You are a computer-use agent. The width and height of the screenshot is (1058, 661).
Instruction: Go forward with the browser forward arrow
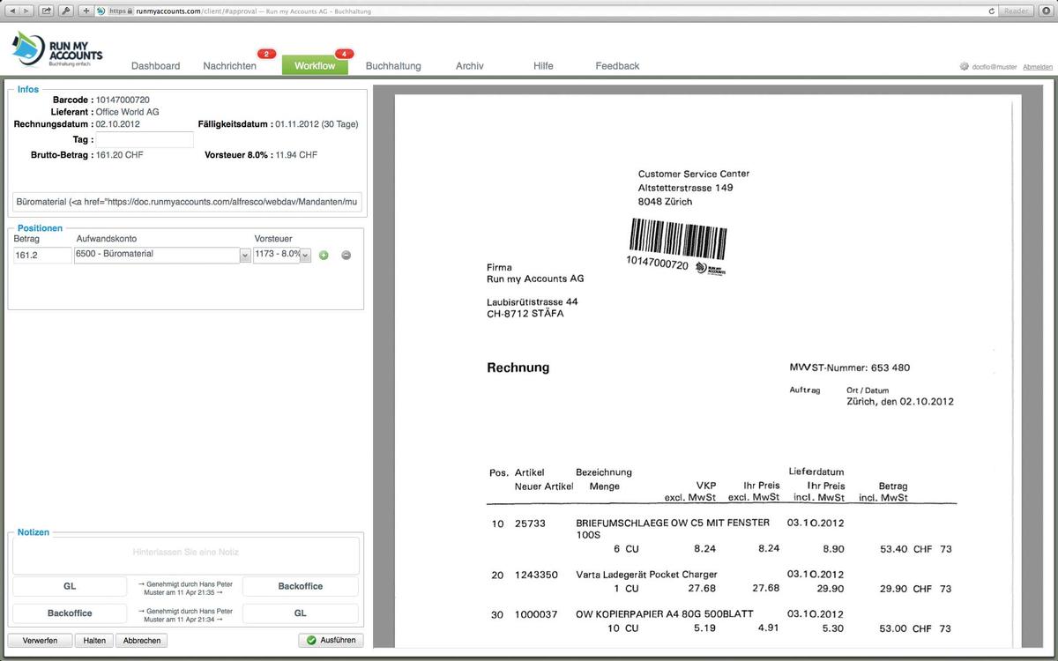27,11
